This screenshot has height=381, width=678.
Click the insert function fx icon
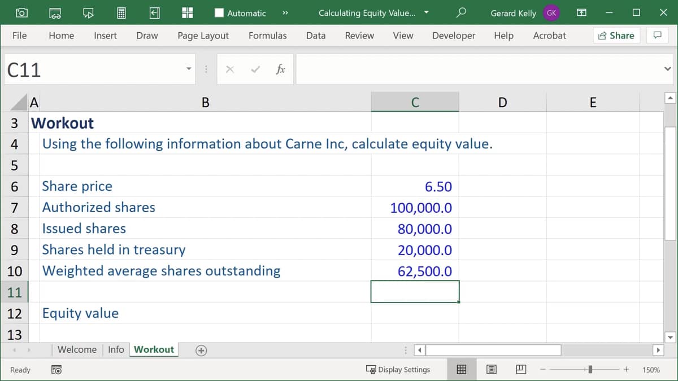280,69
